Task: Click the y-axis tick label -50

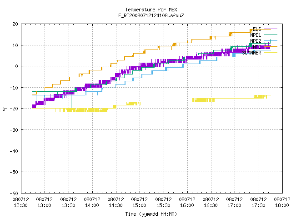Action: [14, 172]
